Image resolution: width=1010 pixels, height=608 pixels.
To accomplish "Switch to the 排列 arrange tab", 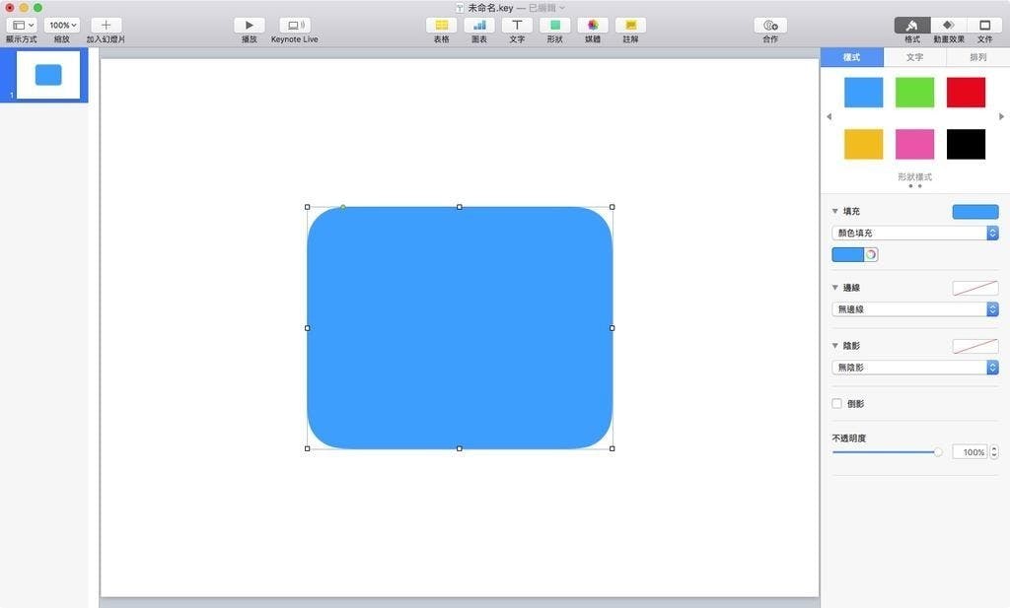I will pyautogui.click(x=977, y=58).
